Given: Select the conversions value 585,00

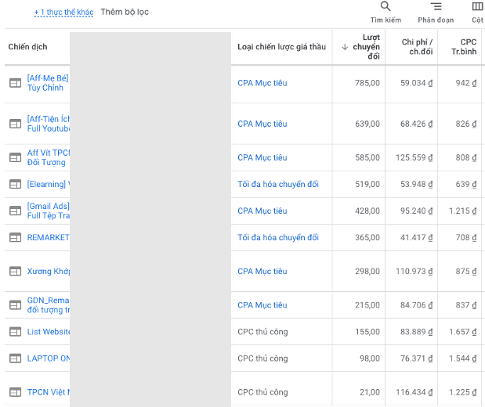Looking at the screenshot, I should click(367, 157).
